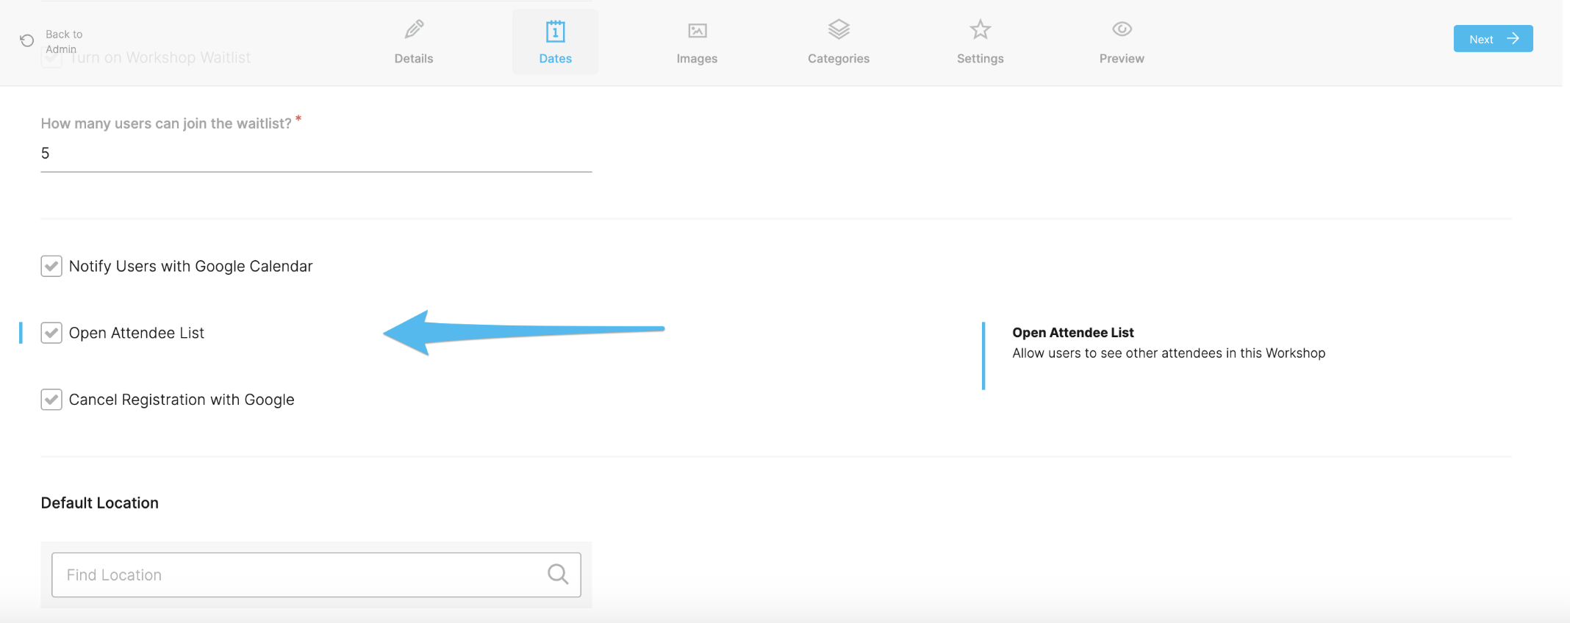Click the Notify Users with Google Calendar label
This screenshot has height=623, width=1570.
tap(190, 266)
